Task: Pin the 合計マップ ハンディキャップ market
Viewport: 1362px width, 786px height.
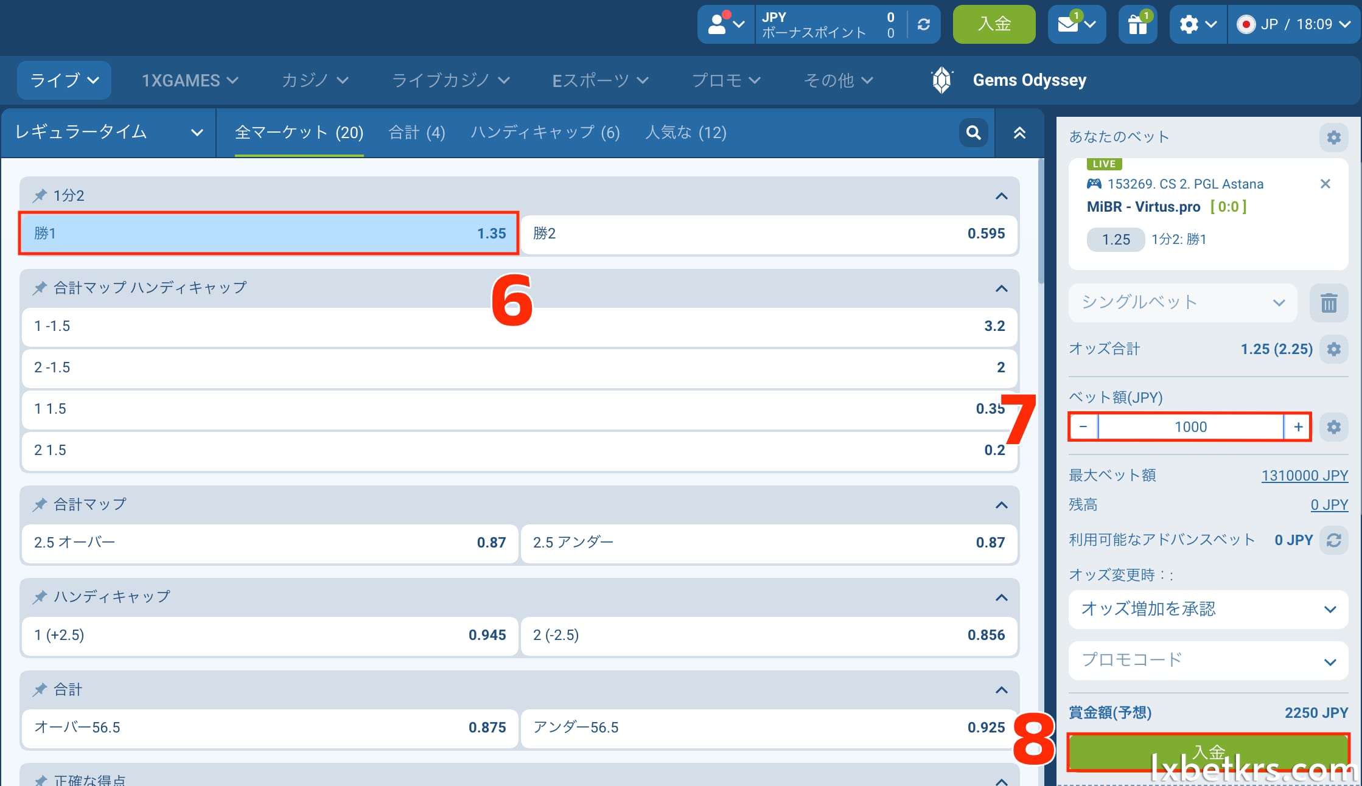Action: [40, 288]
